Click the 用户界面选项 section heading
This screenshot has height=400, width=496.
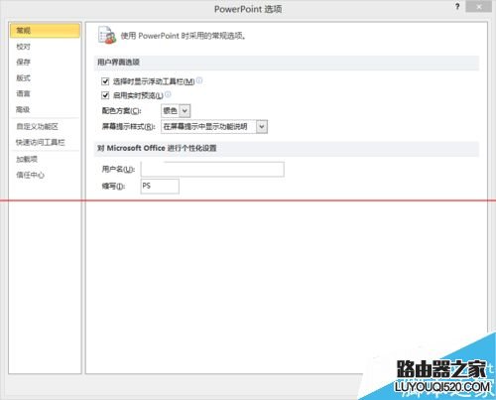coord(118,63)
